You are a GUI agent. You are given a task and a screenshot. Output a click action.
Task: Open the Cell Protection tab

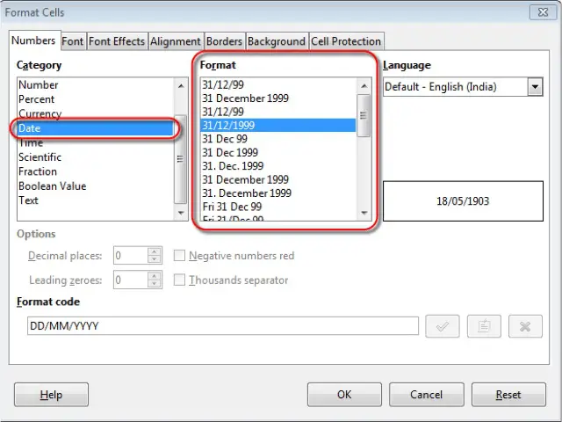pos(346,41)
